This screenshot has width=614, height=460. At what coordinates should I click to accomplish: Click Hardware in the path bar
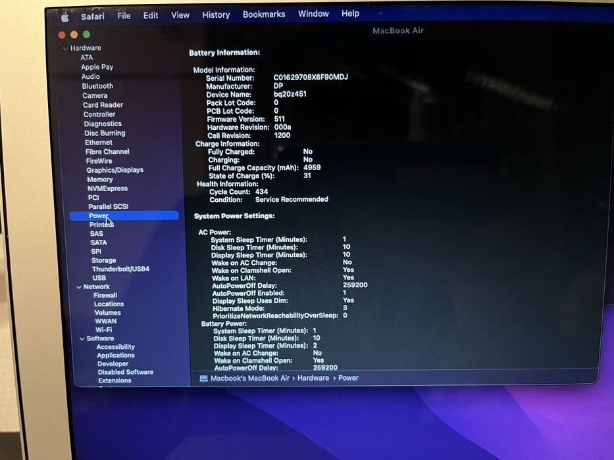click(313, 378)
